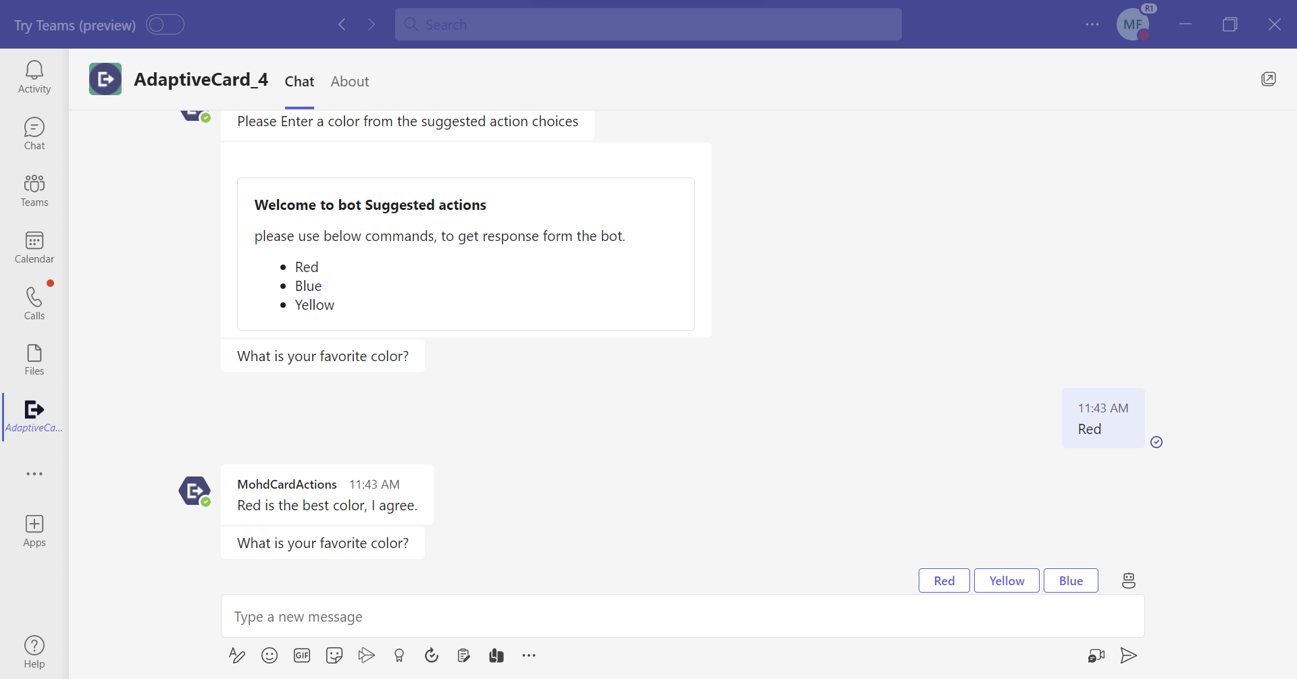The image size is (1297, 679).
Task: Open Settings and more ellipsis in title bar
Action: pos(1092,24)
